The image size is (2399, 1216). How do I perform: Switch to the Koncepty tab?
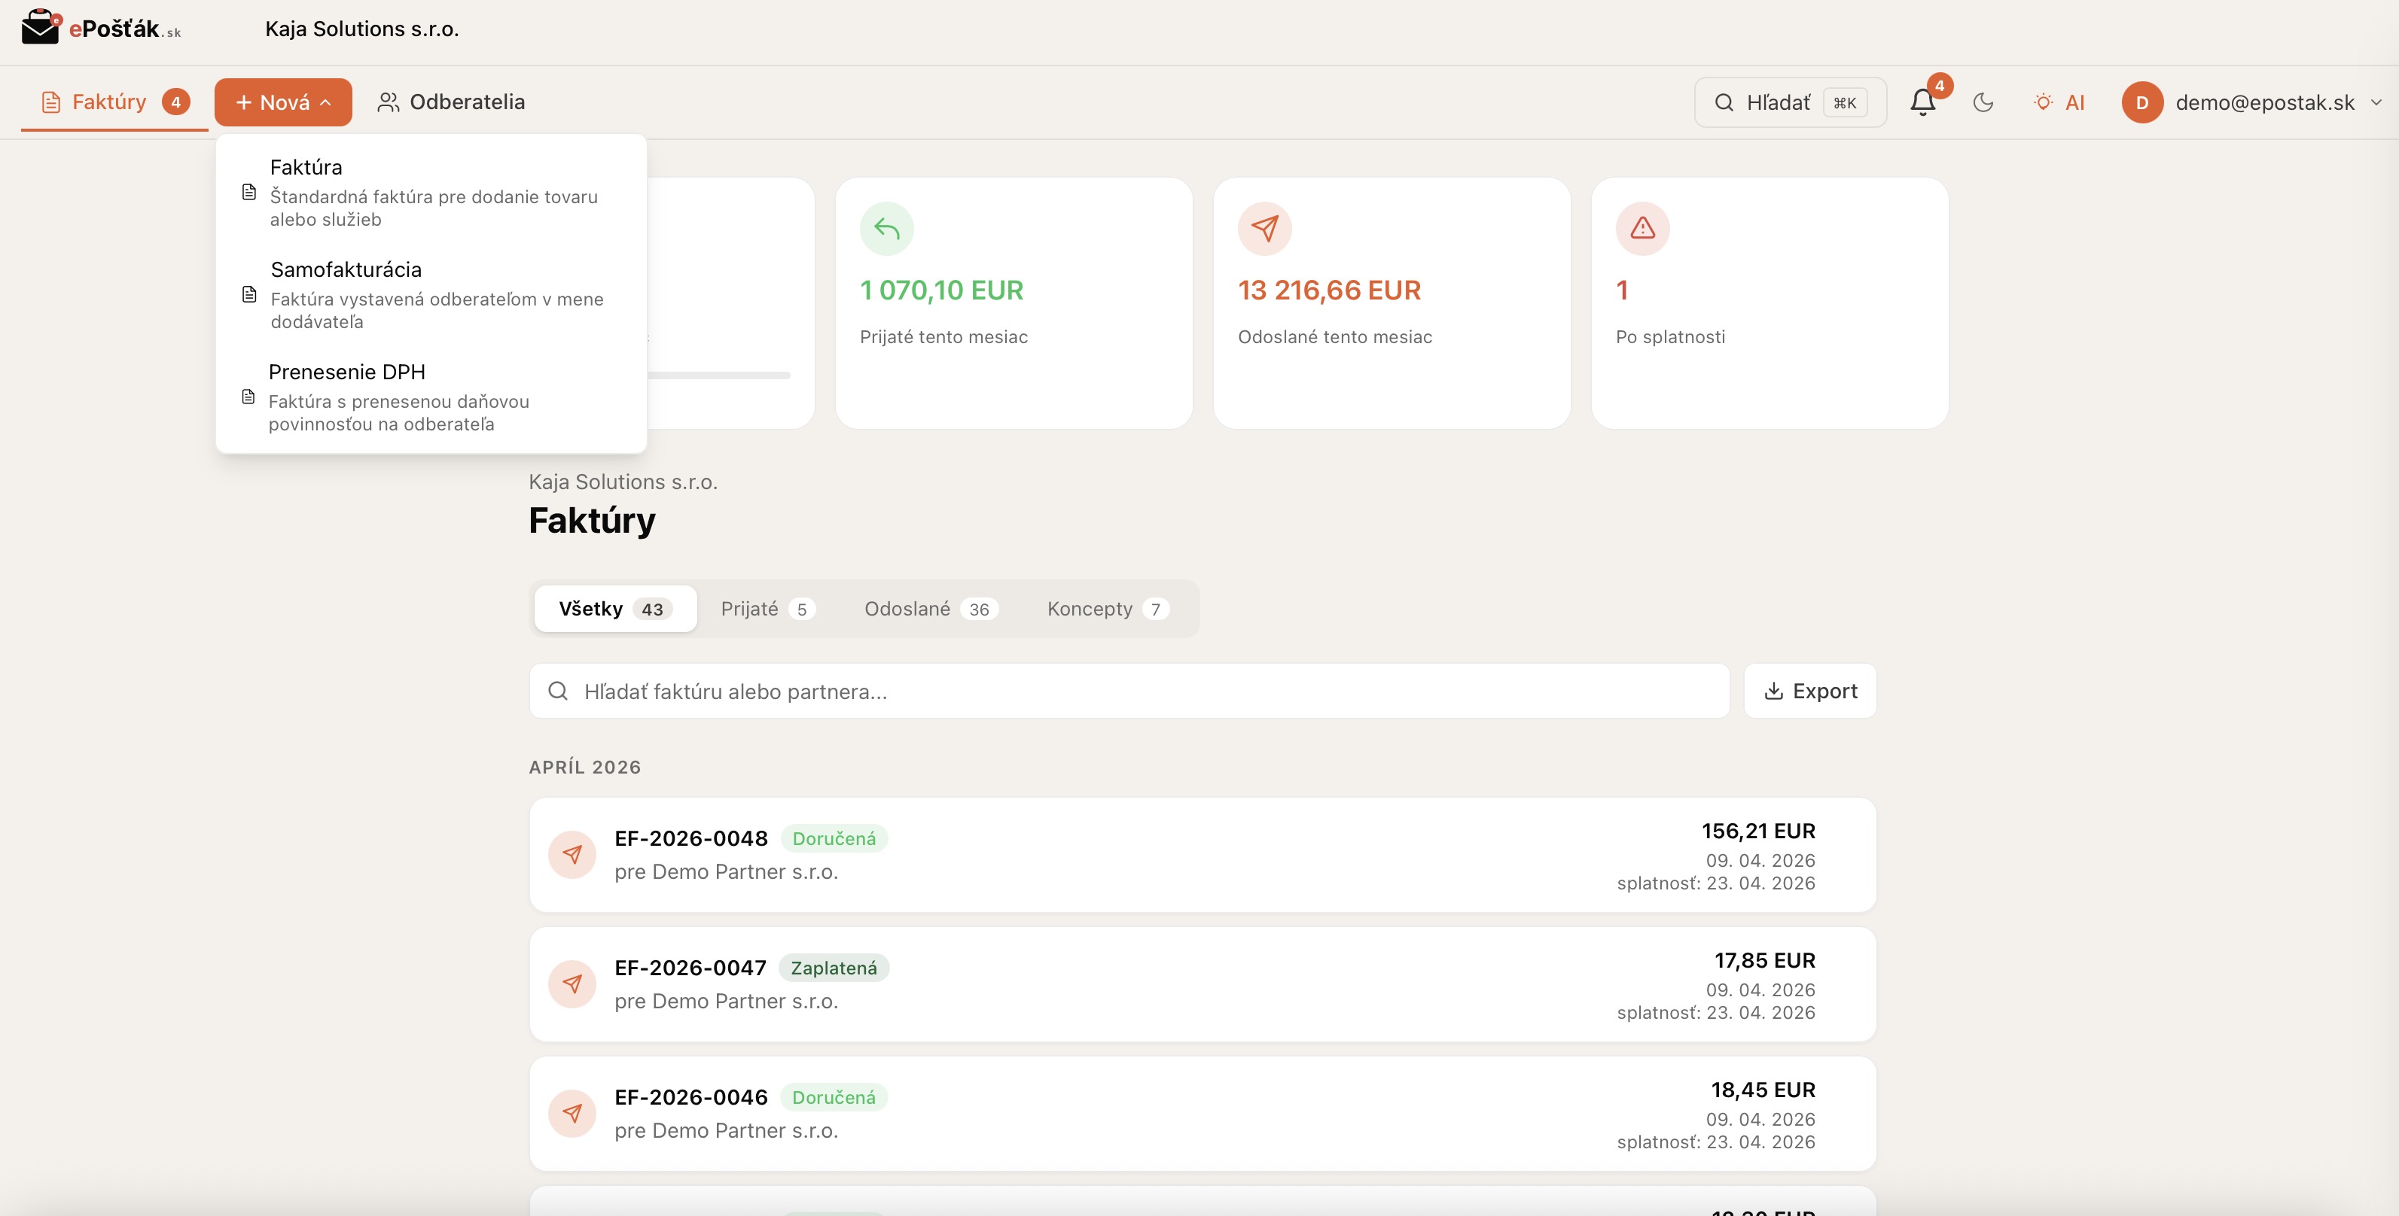pos(1105,609)
